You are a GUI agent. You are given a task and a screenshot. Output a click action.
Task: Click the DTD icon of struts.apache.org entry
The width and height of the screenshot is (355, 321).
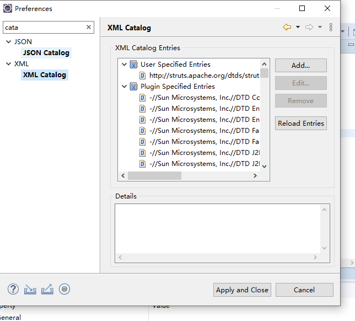click(x=142, y=76)
